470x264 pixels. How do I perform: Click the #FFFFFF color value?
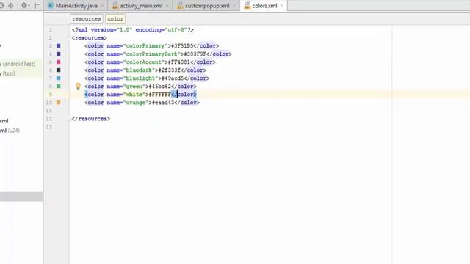tap(160, 95)
